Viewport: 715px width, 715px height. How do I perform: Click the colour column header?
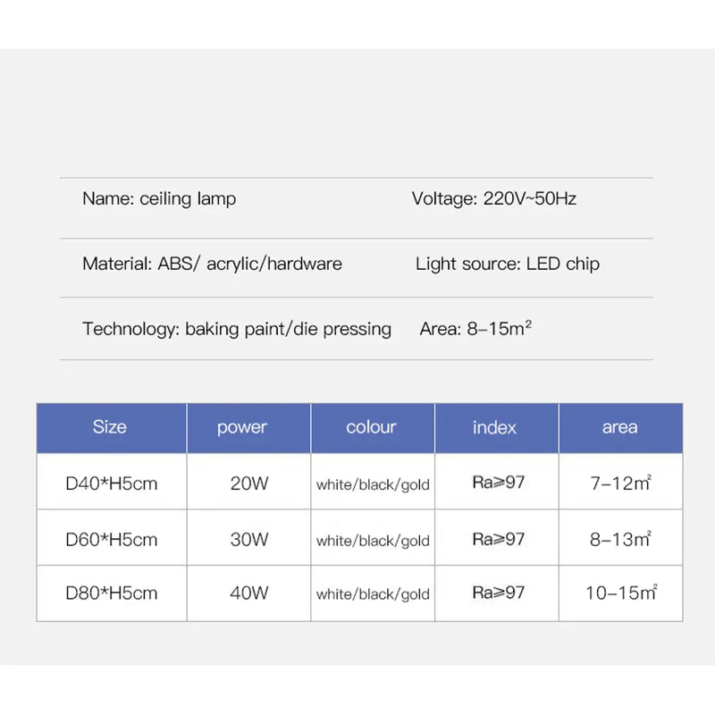point(371,427)
